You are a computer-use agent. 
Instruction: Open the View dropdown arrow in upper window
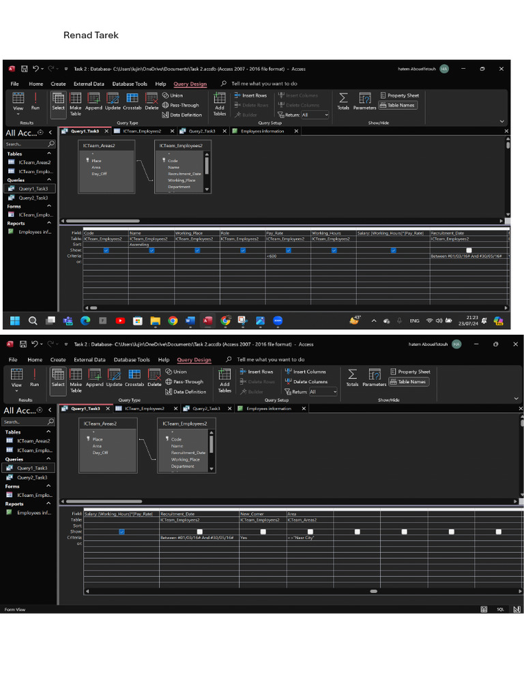pos(18,114)
